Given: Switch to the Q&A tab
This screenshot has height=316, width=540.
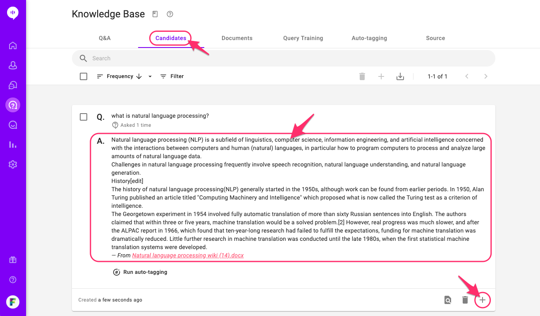Looking at the screenshot, I should [x=105, y=38].
